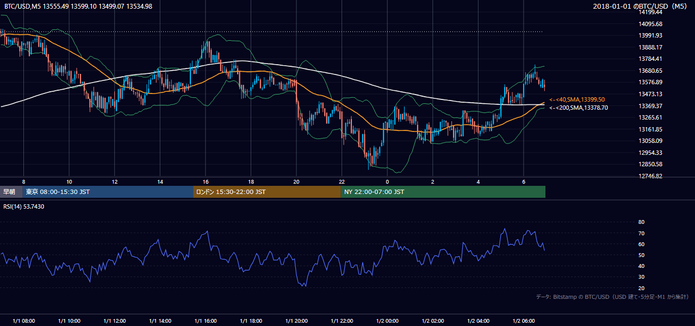Click price axis value 12954.33
This screenshot has width=695, height=326.
click(650, 153)
